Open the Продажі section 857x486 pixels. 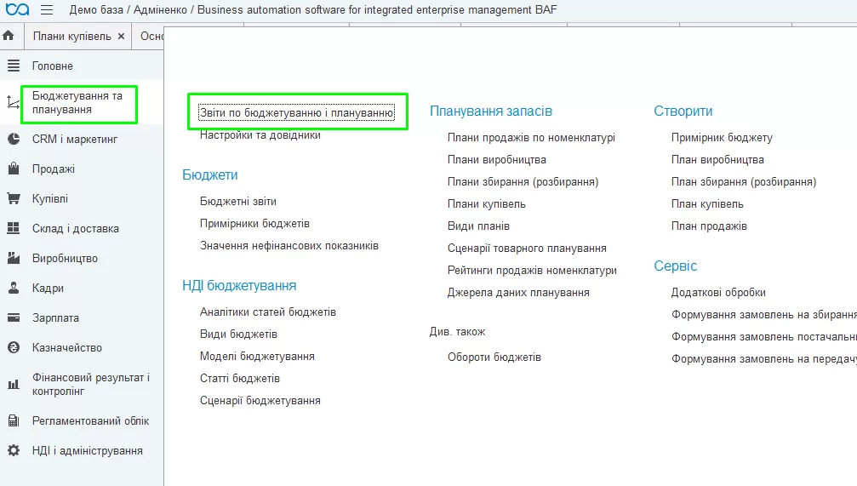(x=54, y=169)
